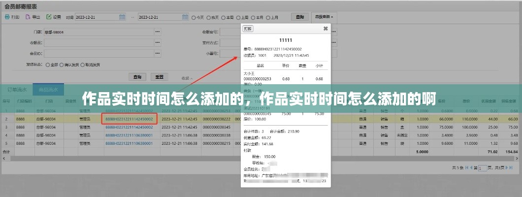Close the receipt popup with the X
522x197 pixels.
pyautogui.click(x=325, y=29)
